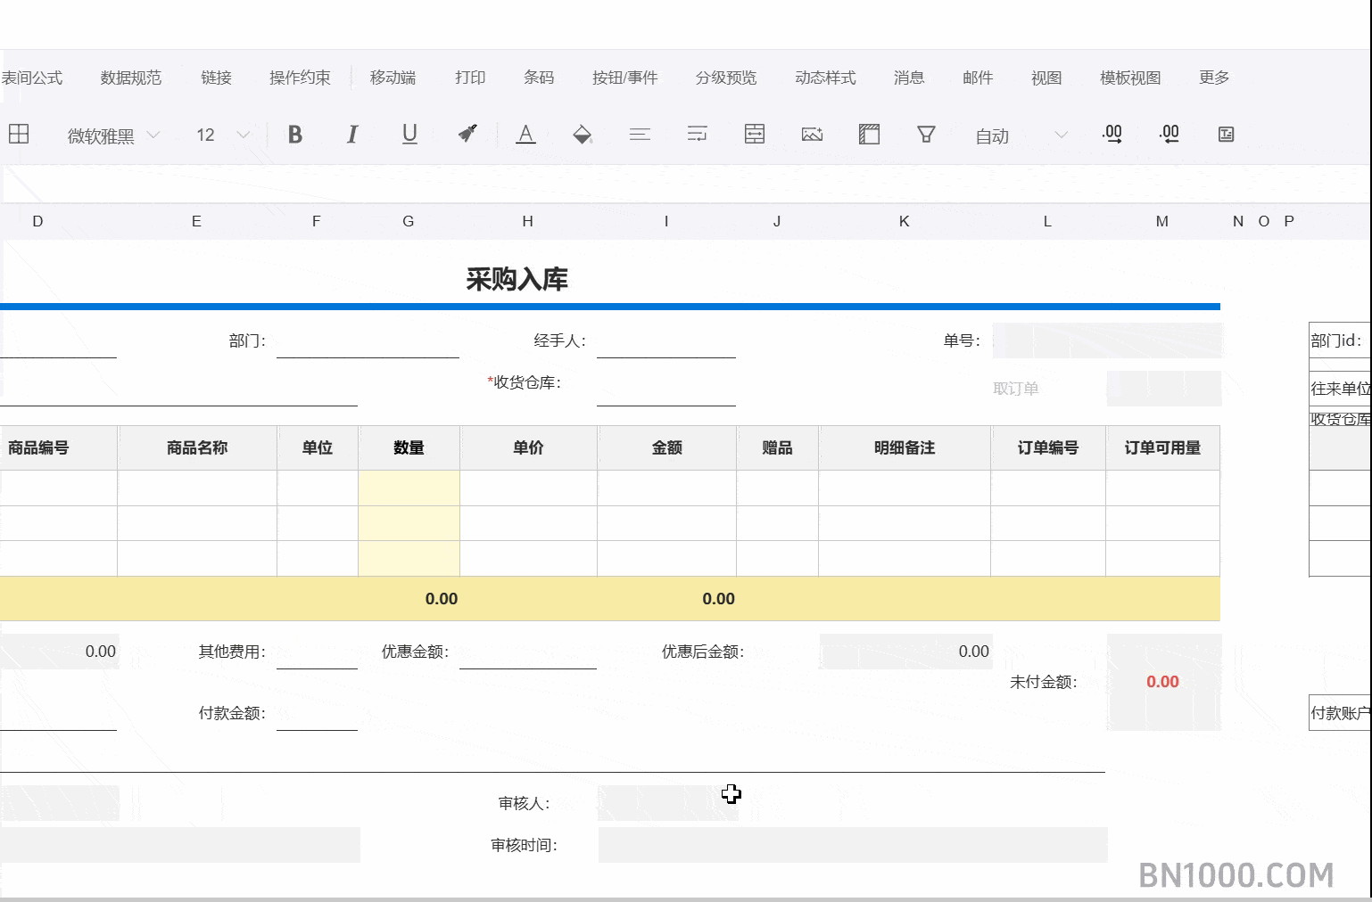Image resolution: width=1372 pixels, height=902 pixels.
Task: Select the 金额 header cell
Action: pyautogui.click(x=666, y=447)
